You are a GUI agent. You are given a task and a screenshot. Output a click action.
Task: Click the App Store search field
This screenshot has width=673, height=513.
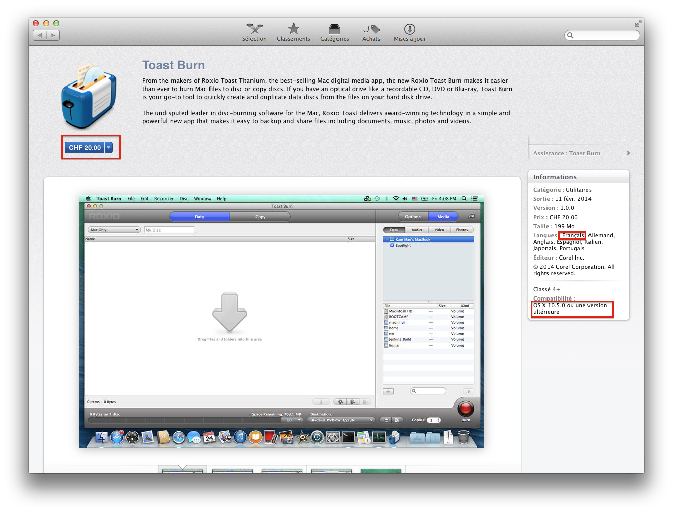click(605, 35)
